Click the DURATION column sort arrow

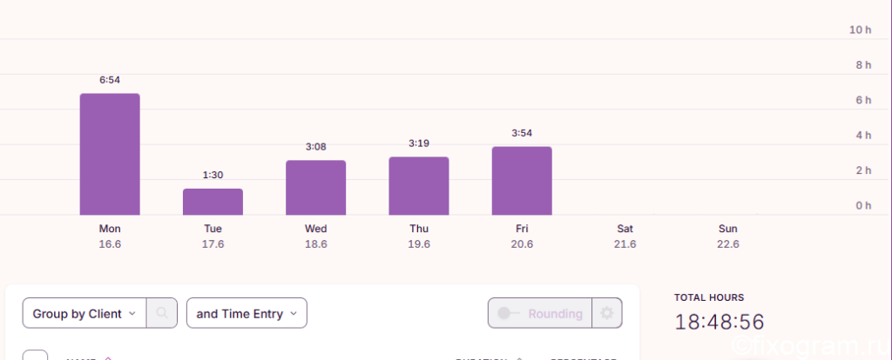[518, 358]
